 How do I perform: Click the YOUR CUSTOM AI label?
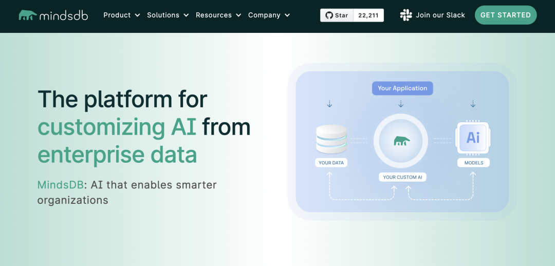pos(402,177)
